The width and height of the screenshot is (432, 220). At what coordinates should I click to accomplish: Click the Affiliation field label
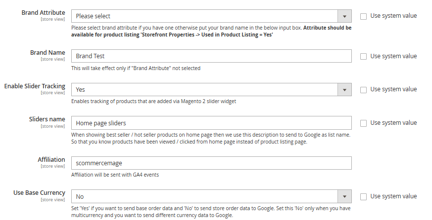pos(51,160)
